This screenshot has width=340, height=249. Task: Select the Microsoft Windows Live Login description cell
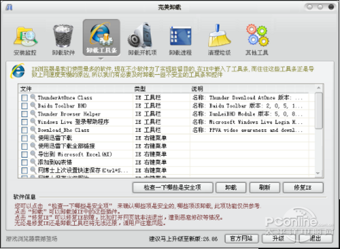(x=247, y=122)
